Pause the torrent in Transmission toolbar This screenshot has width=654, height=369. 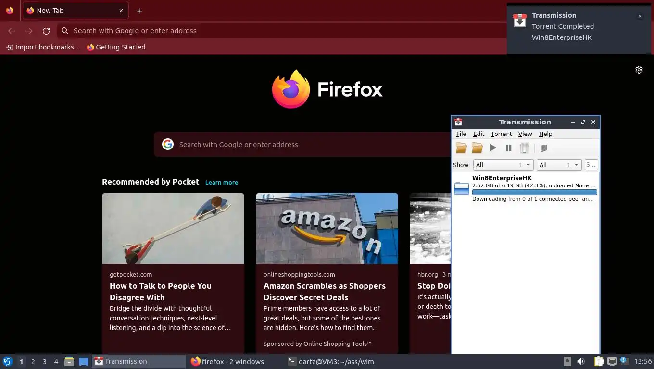(x=508, y=148)
